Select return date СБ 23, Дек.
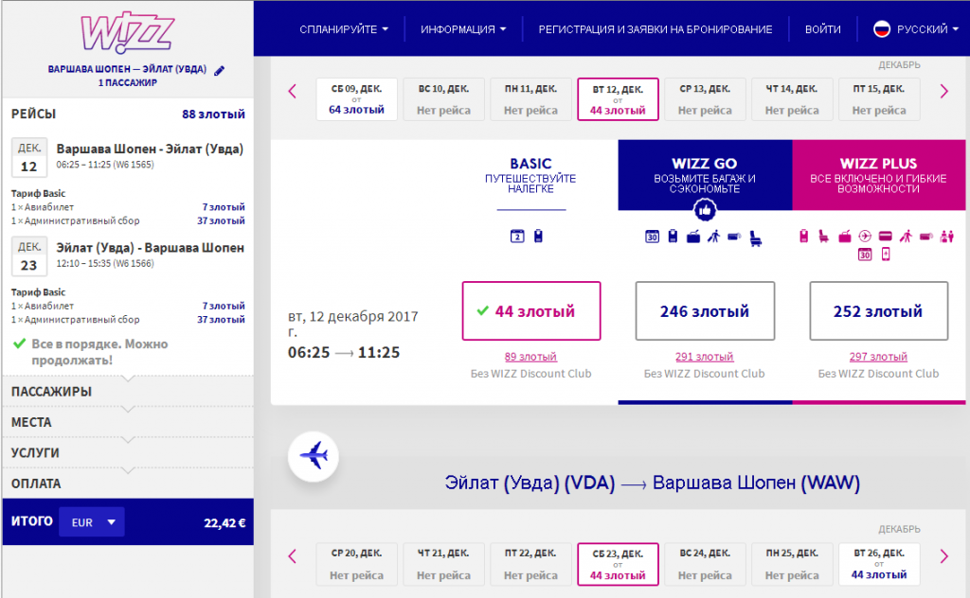The height and width of the screenshot is (598, 970). coord(618,564)
